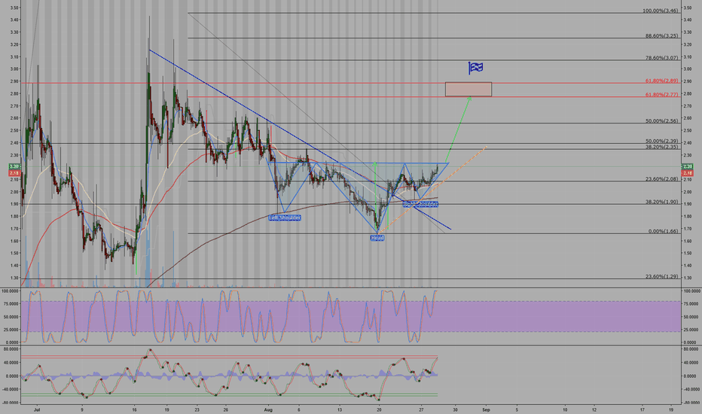
Task: Click the "Jul" date on time axis
Action: coord(37,409)
